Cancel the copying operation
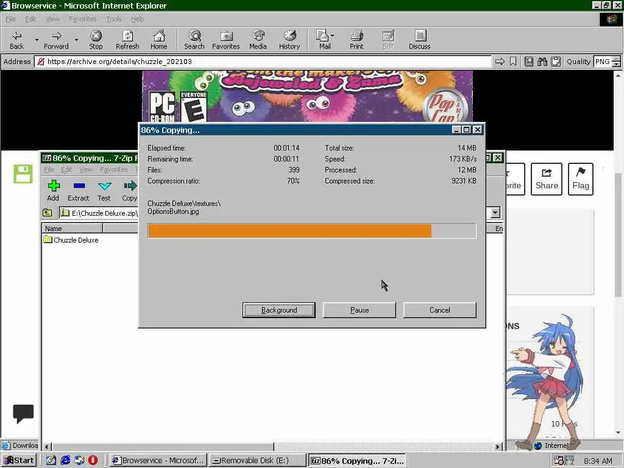Screen dimensions: 624x468 pyautogui.click(x=440, y=310)
